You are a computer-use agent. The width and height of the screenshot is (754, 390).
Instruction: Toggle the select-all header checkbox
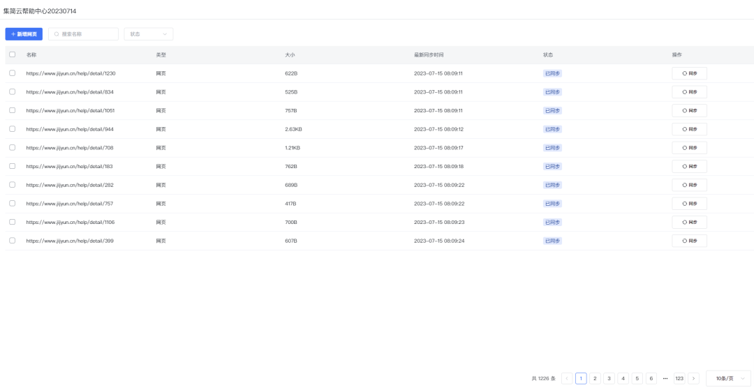tap(12, 54)
